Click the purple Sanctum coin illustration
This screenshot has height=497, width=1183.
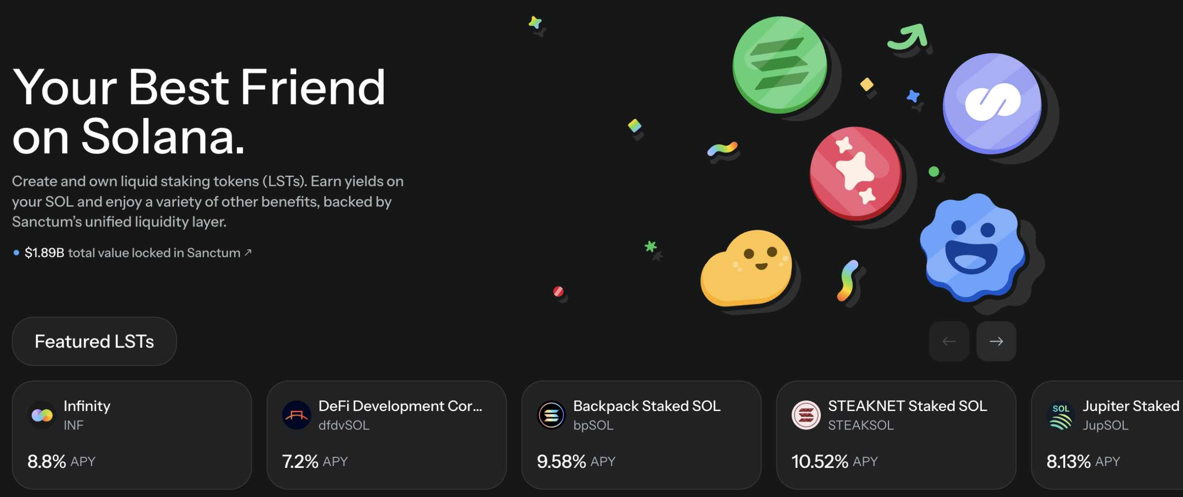point(992,103)
